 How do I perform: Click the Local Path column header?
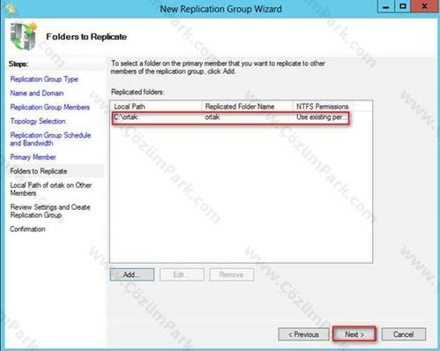pos(156,107)
